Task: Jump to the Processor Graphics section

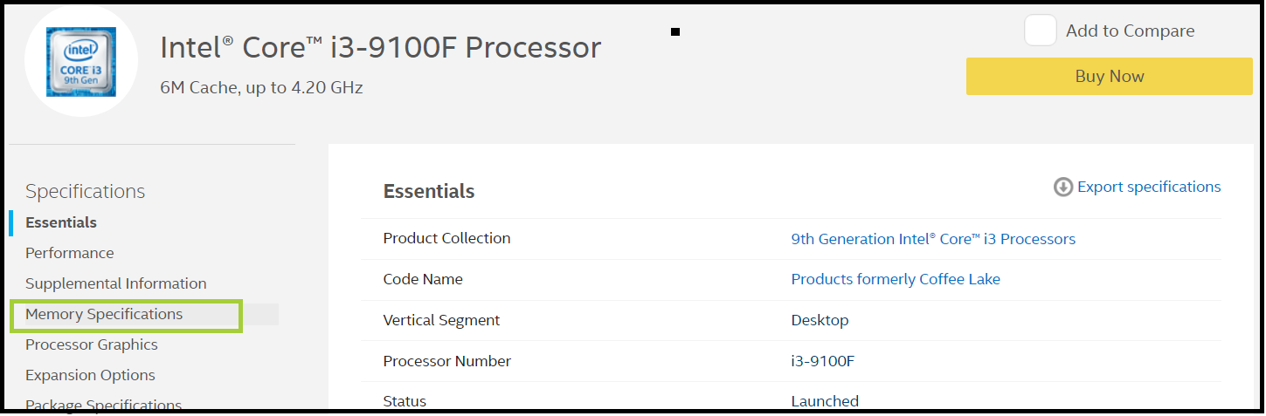Action: 92,344
